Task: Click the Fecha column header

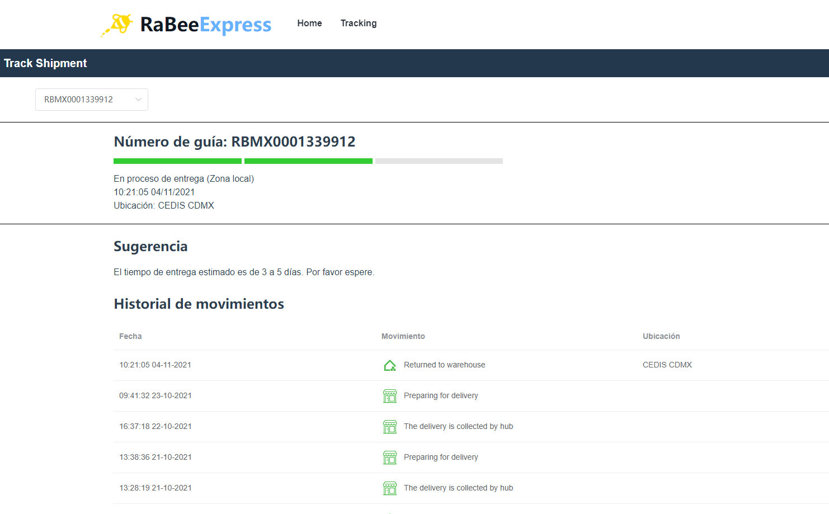Action: click(x=130, y=336)
